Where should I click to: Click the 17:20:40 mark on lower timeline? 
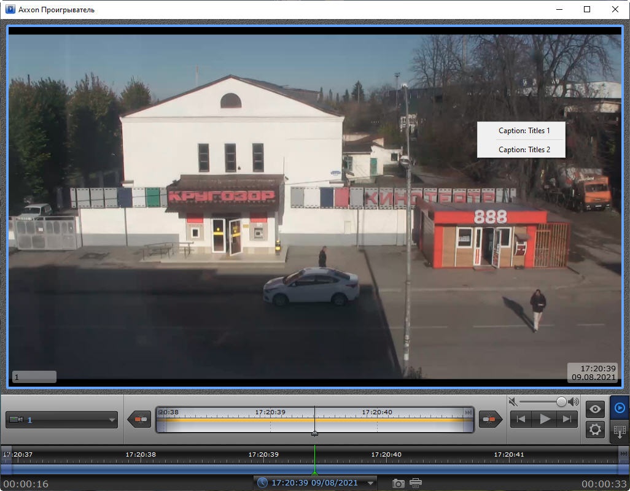pos(386,455)
